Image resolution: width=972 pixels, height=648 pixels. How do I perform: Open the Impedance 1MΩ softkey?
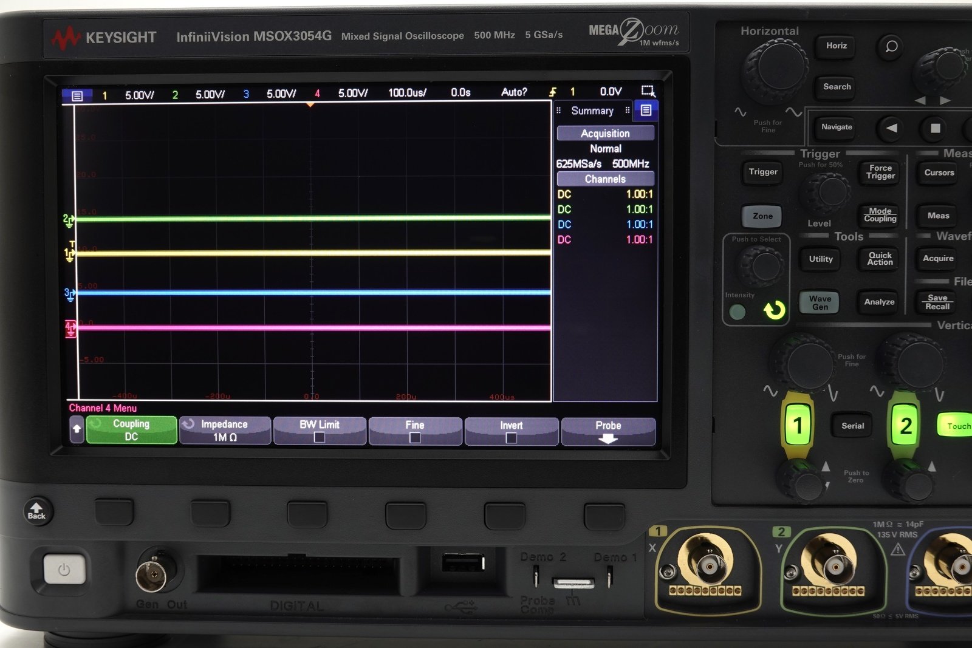pyautogui.click(x=225, y=430)
